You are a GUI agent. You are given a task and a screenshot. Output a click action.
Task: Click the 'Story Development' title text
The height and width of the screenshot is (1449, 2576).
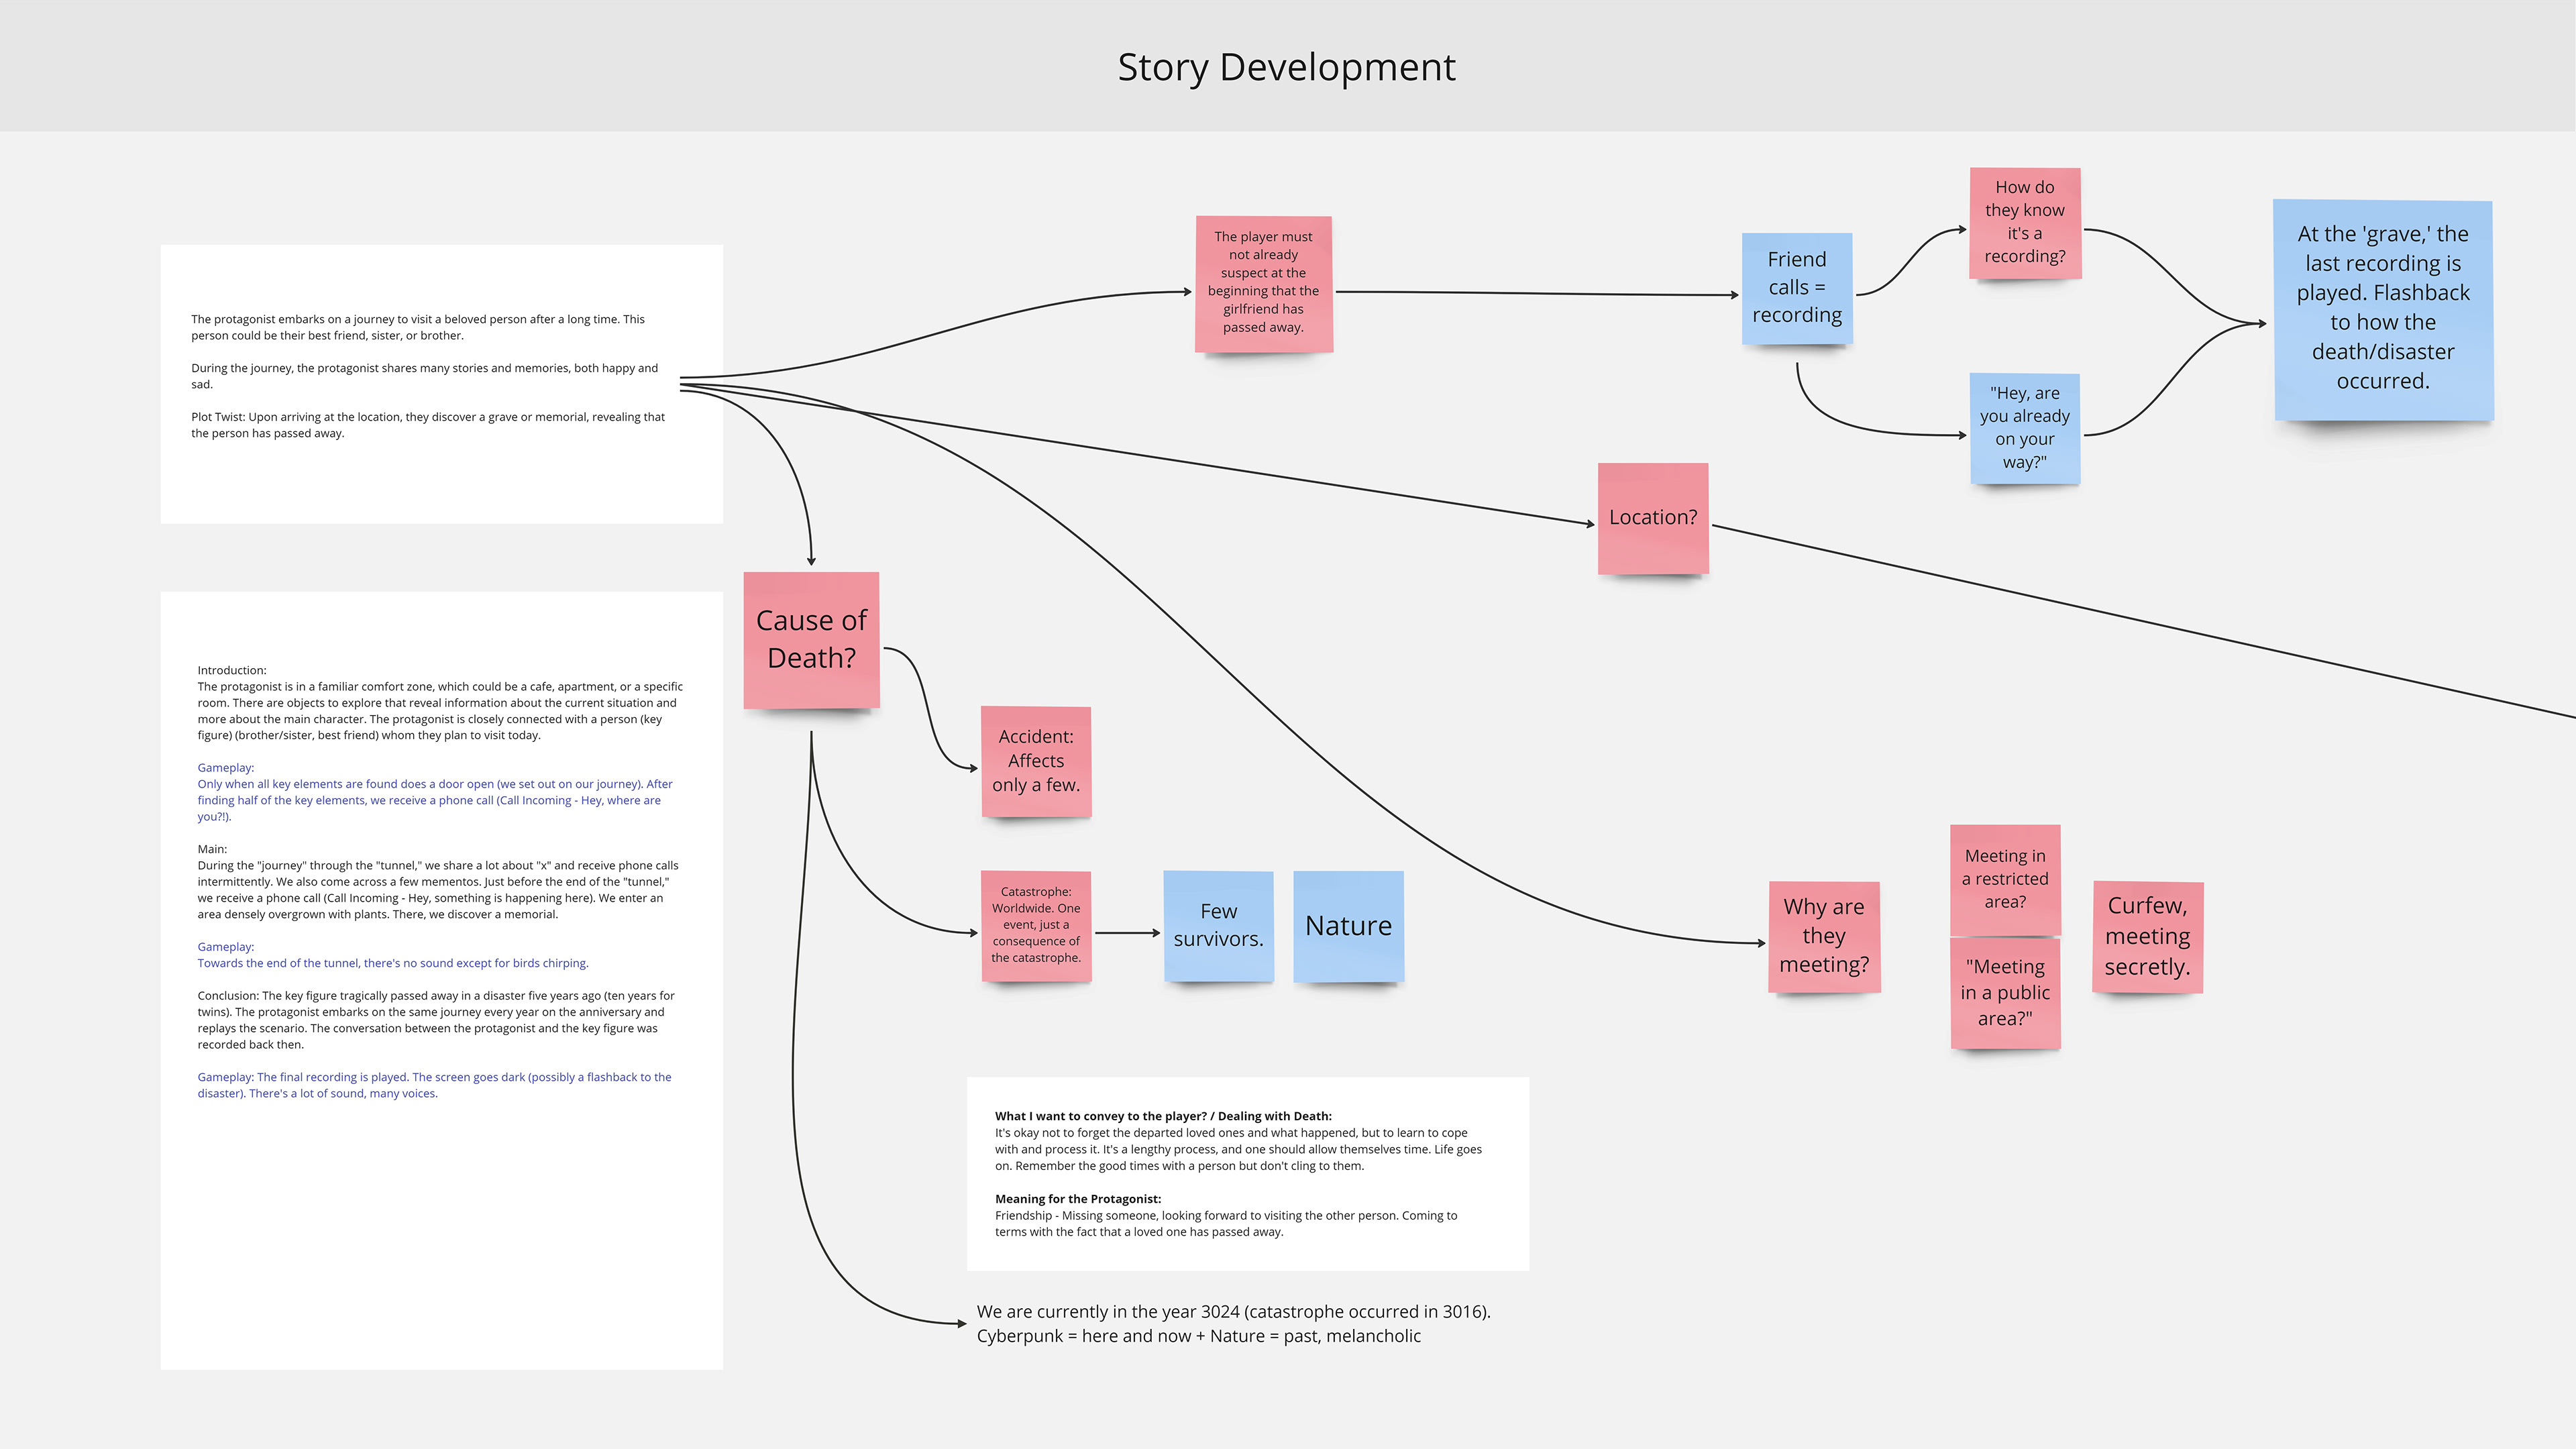click(x=1286, y=67)
